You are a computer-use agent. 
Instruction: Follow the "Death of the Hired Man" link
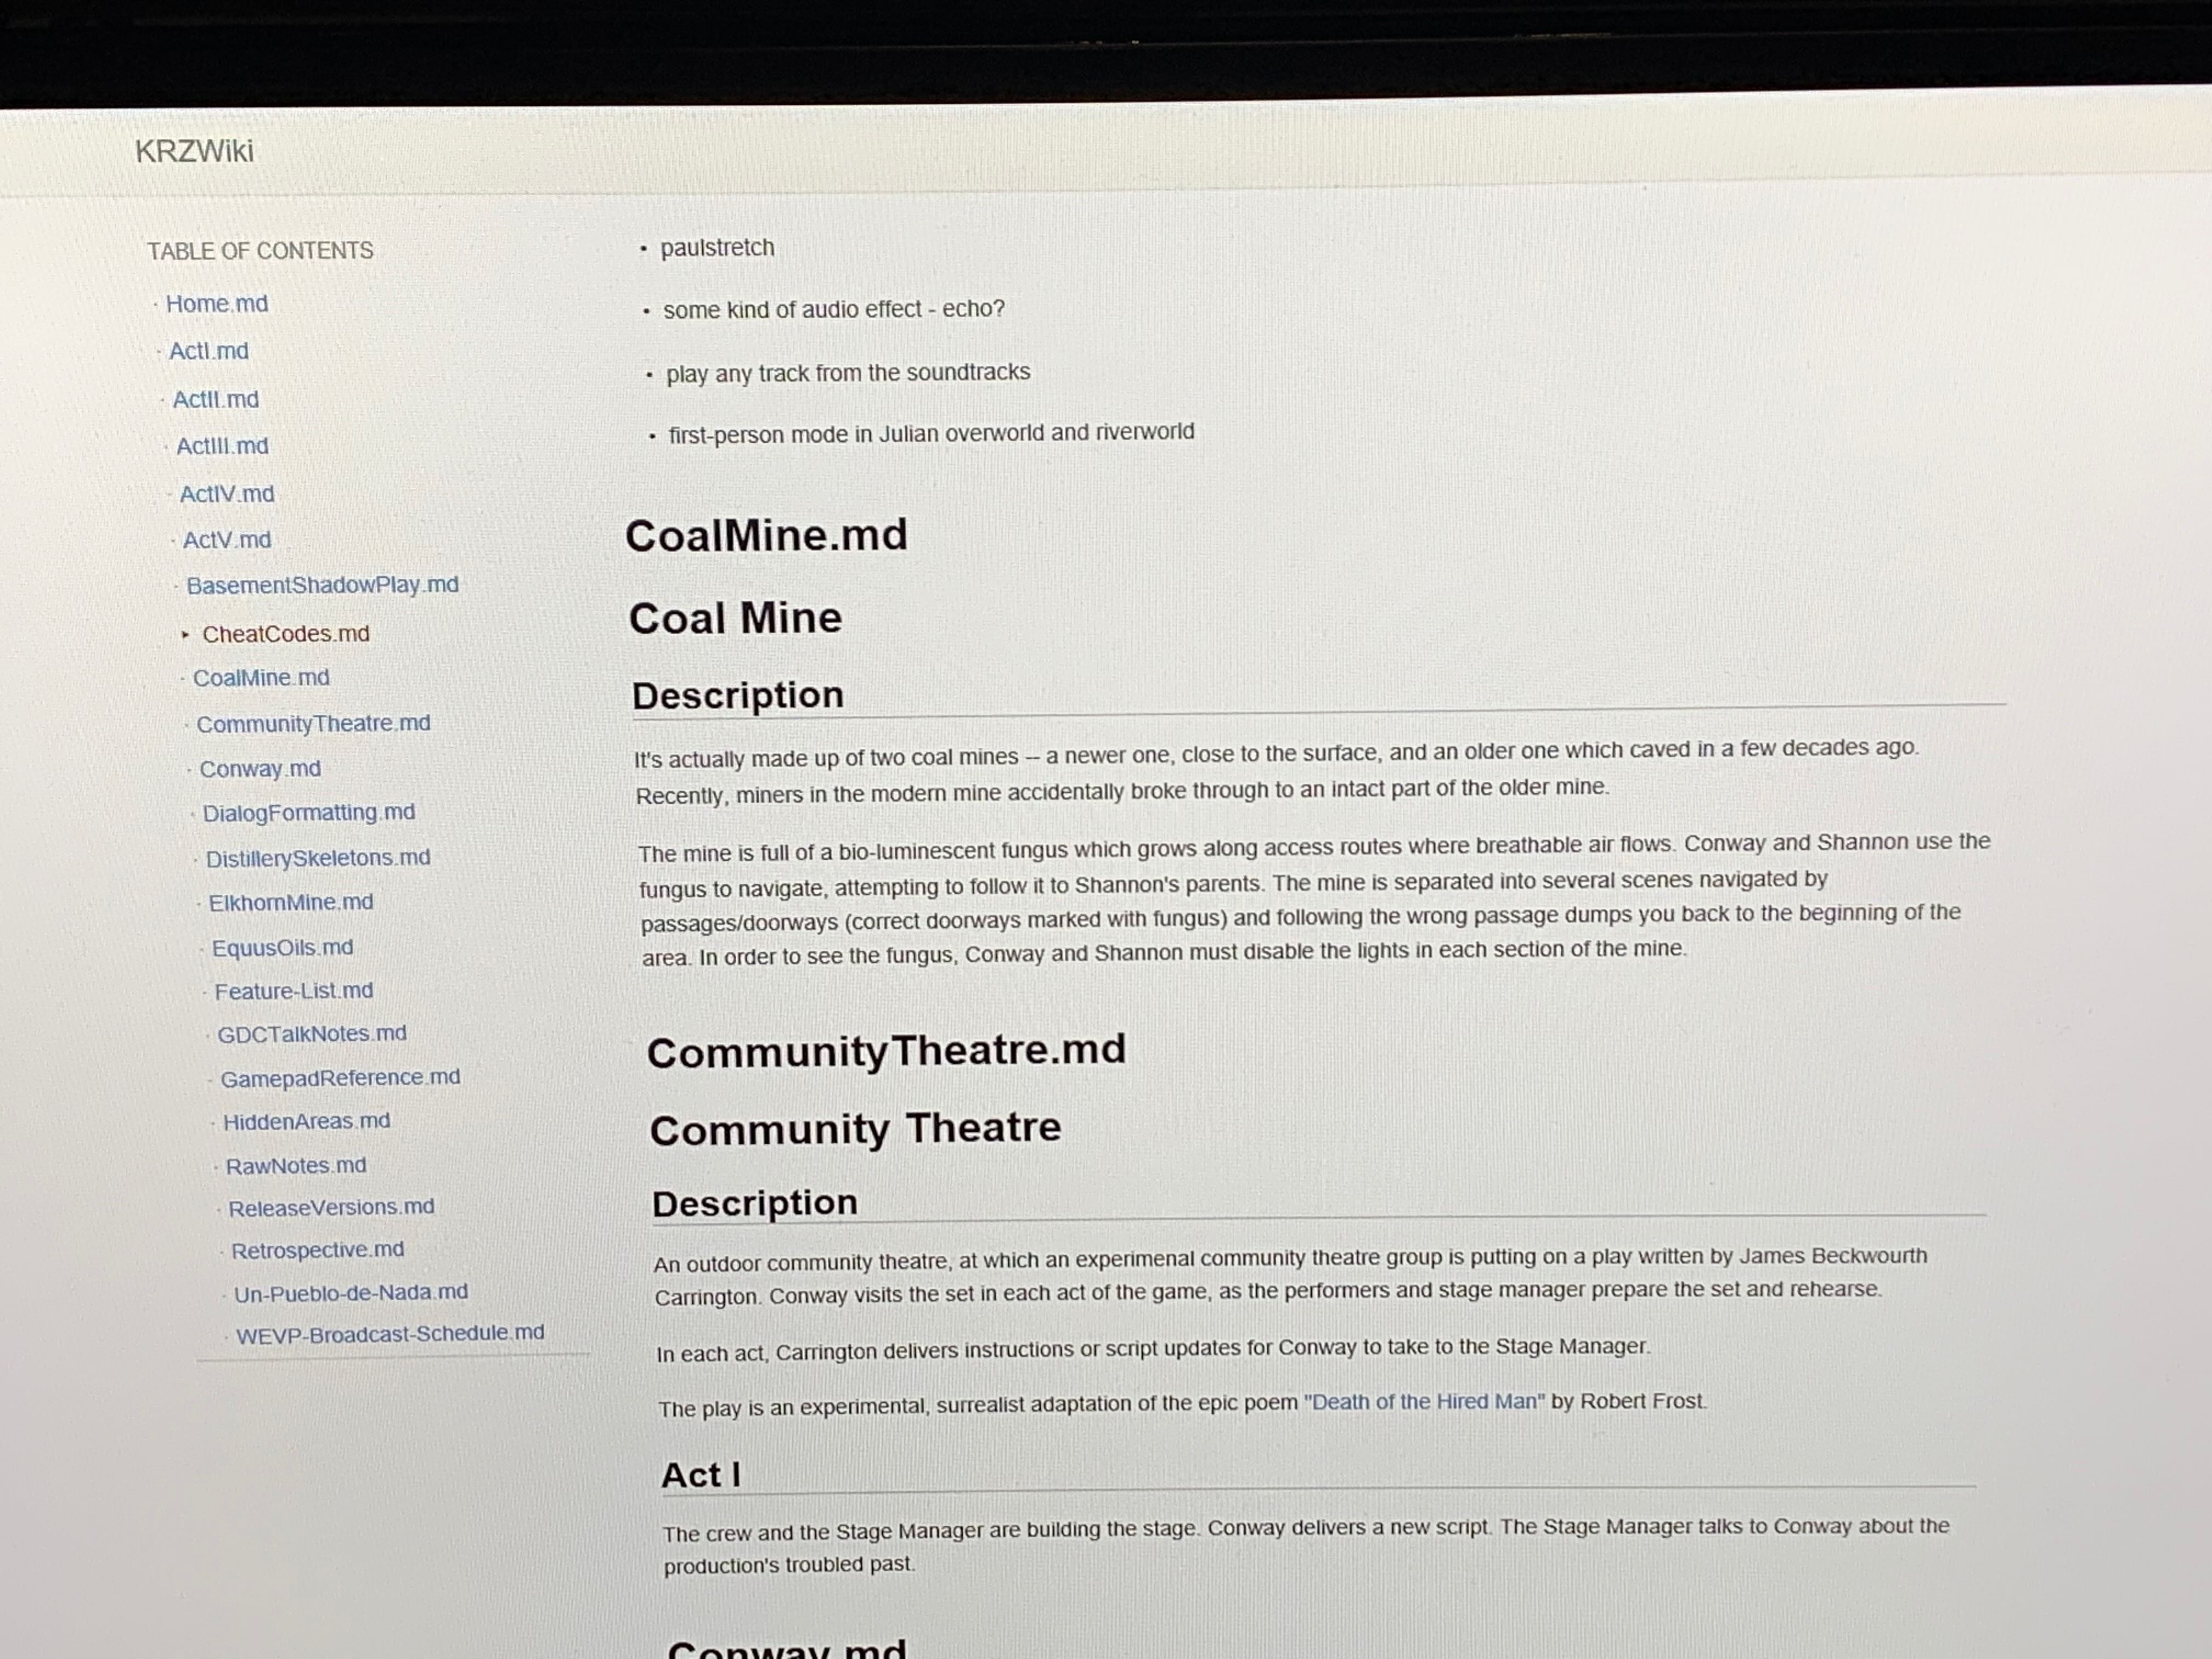point(1424,1402)
